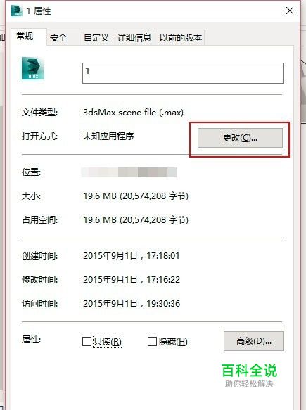Click the 3ds Max icon in title bar
306x410 pixels.
coord(16,11)
